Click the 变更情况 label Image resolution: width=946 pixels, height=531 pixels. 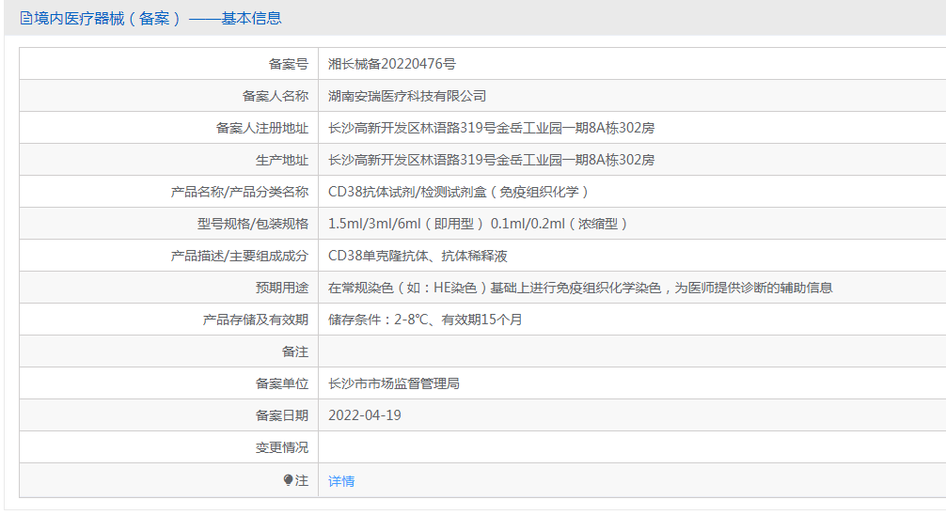pyautogui.click(x=282, y=447)
